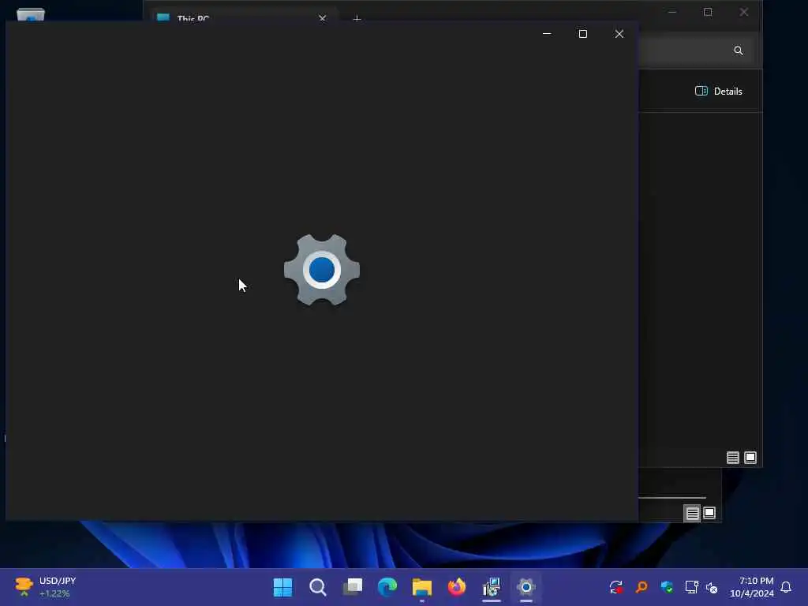
Task: Open the network tray icon
Action: (x=691, y=587)
